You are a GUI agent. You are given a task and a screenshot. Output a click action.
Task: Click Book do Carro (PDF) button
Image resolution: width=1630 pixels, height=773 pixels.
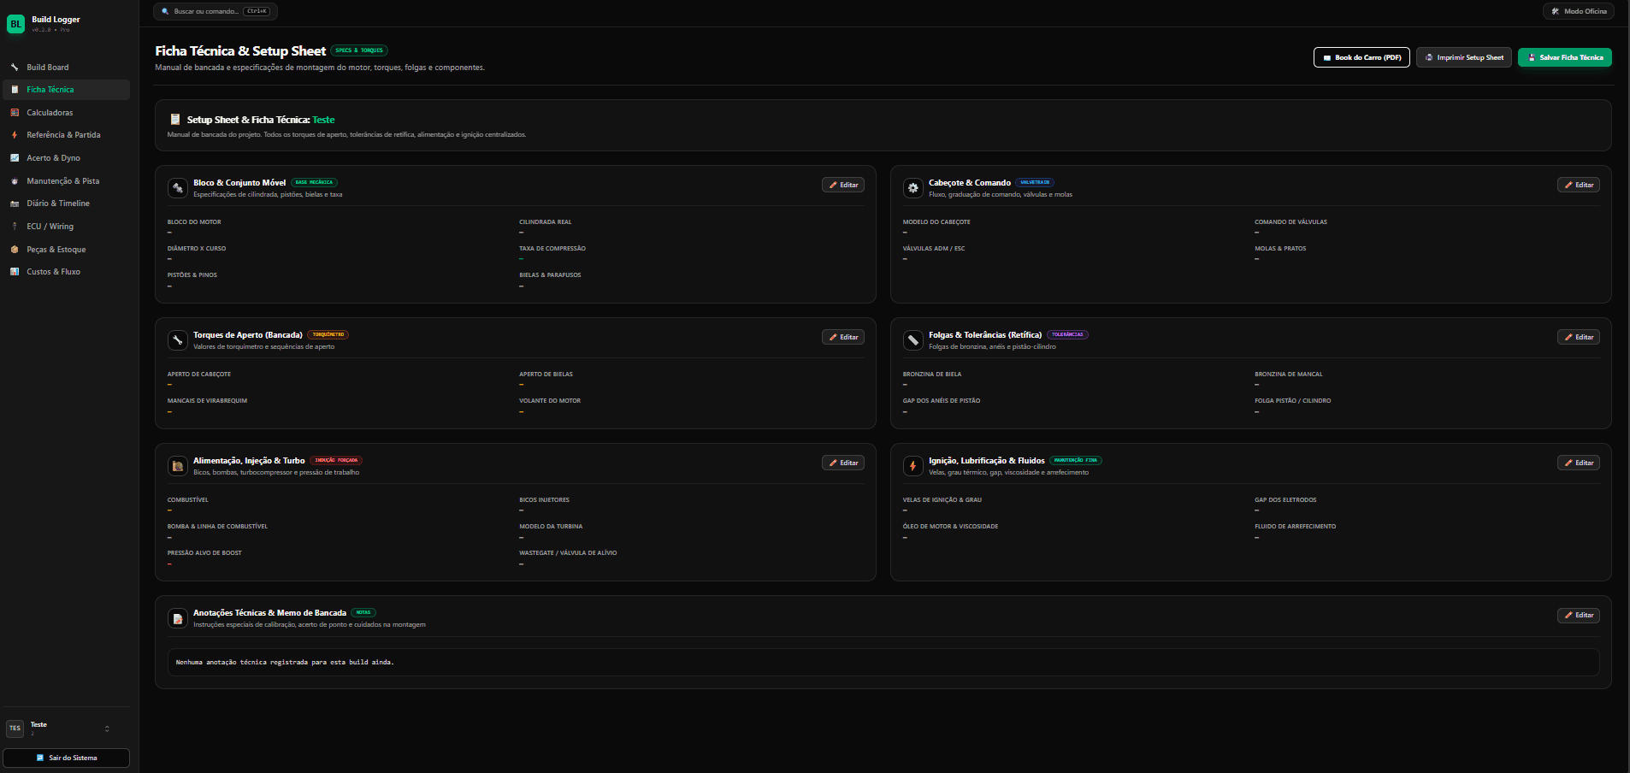[1361, 57]
